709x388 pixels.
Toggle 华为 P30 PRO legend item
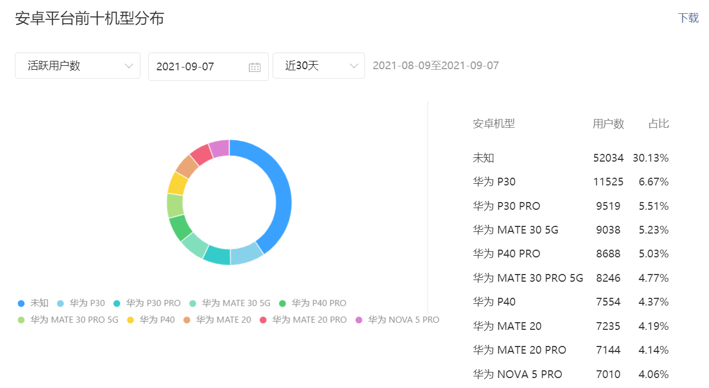tap(147, 303)
